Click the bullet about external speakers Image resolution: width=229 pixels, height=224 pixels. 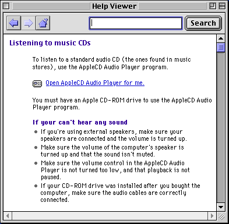[x=114, y=135]
